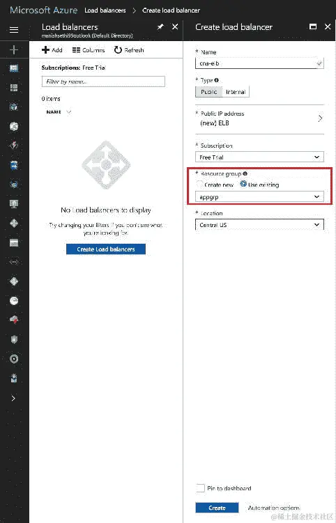The image size is (336, 523).
Task: Show the Resource group info icon
Action: click(x=245, y=173)
